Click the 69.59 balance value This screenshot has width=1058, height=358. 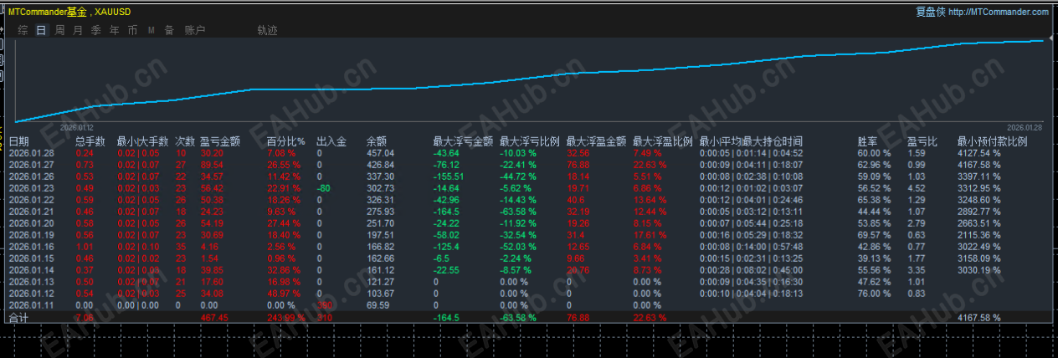click(378, 305)
